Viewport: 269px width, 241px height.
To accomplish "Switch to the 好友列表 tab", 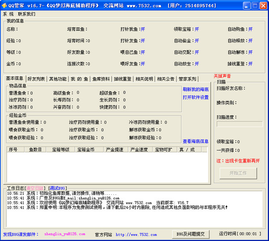I will pyautogui.click(x=36, y=79).
